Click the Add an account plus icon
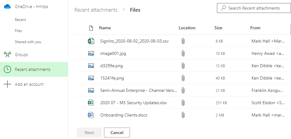The width and height of the screenshot is (291, 139). [x=7, y=84]
